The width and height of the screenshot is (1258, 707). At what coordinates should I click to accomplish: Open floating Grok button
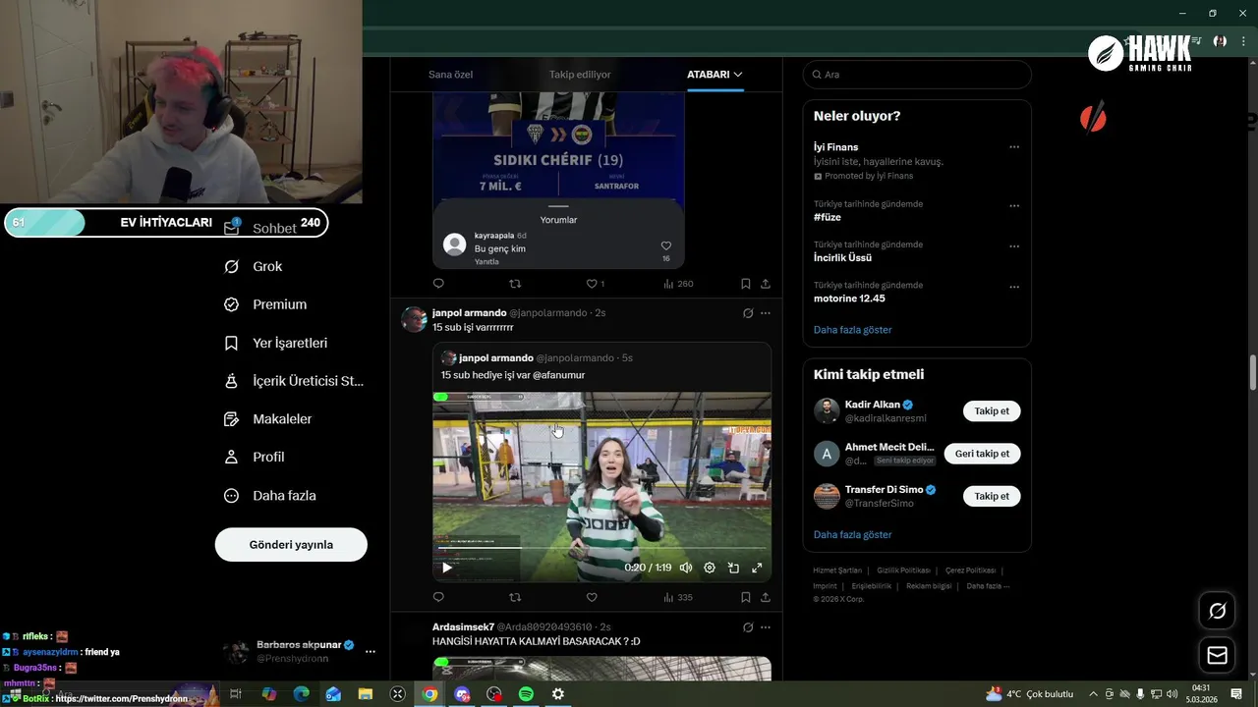[1218, 612]
